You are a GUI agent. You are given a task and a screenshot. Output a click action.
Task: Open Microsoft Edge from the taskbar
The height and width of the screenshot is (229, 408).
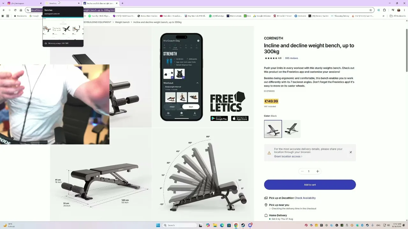click(x=222, y=225)
